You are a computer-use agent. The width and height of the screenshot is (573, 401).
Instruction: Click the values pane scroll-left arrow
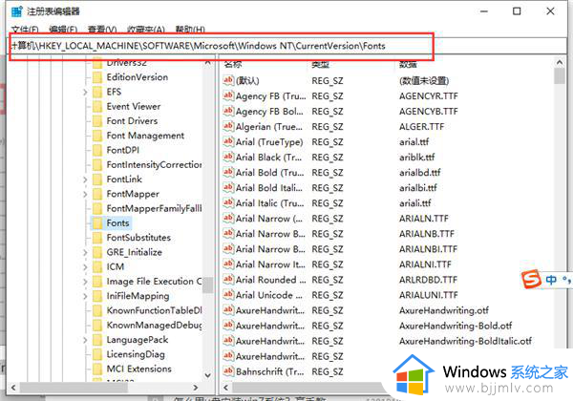[x=225, y=388]
